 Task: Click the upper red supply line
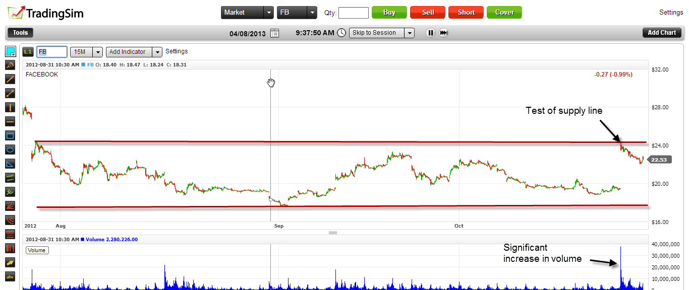340,142
